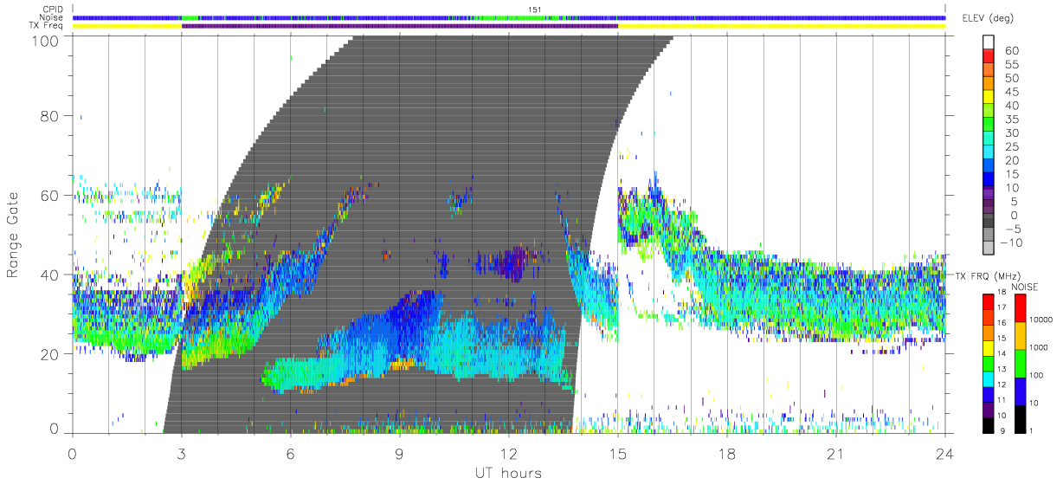1063x491 pixels.
Task: Click Range Gate tick label 60
Action: click(x=50, y=195)
